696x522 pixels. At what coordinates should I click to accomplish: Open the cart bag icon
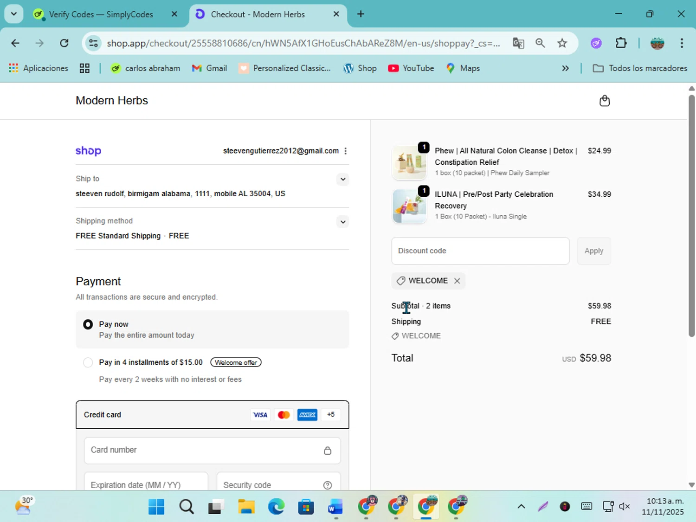(x=604, y=101)
